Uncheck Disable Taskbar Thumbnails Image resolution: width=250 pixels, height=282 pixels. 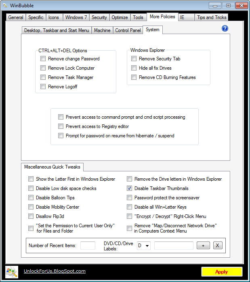click(x=130, y=188)
